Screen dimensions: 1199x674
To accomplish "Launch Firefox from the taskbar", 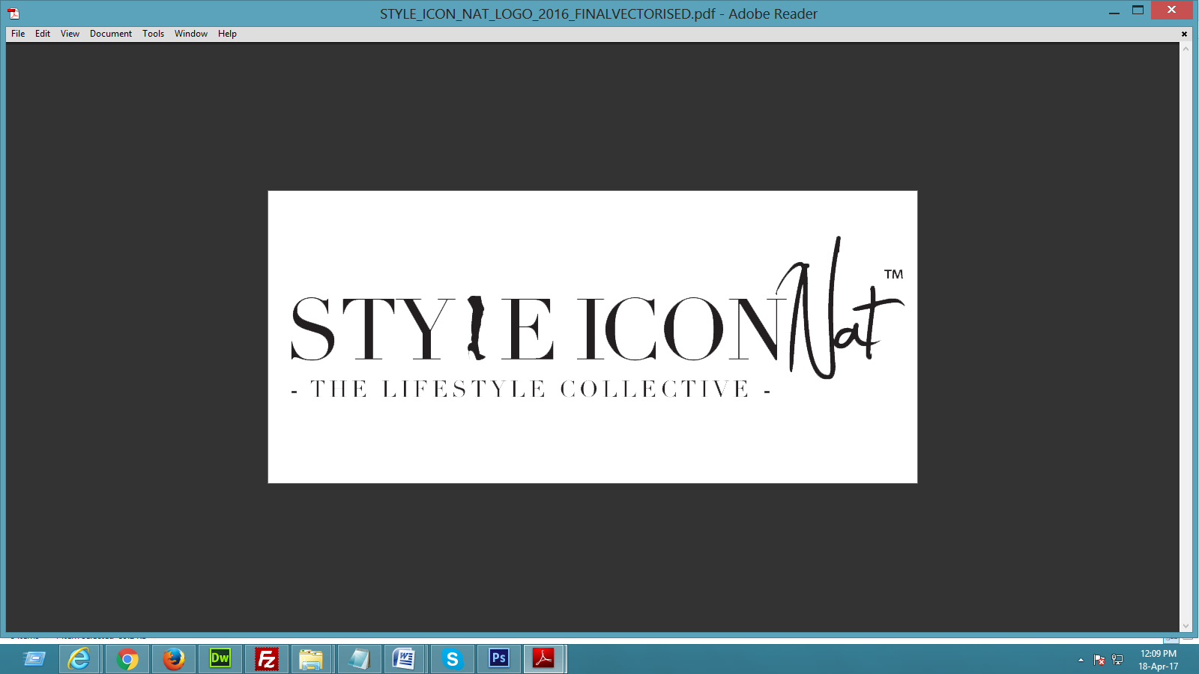I will point(174,659).
